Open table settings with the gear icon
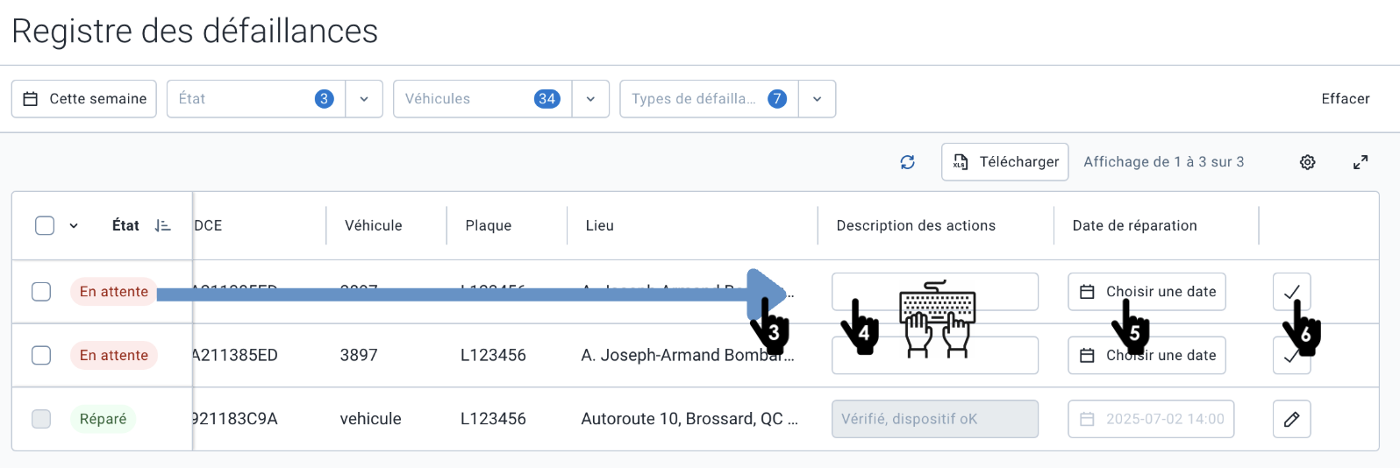 (1307, 162)
